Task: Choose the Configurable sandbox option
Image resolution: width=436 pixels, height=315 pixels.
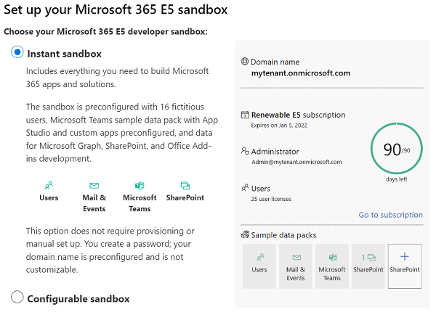Action: pos(17,298)
